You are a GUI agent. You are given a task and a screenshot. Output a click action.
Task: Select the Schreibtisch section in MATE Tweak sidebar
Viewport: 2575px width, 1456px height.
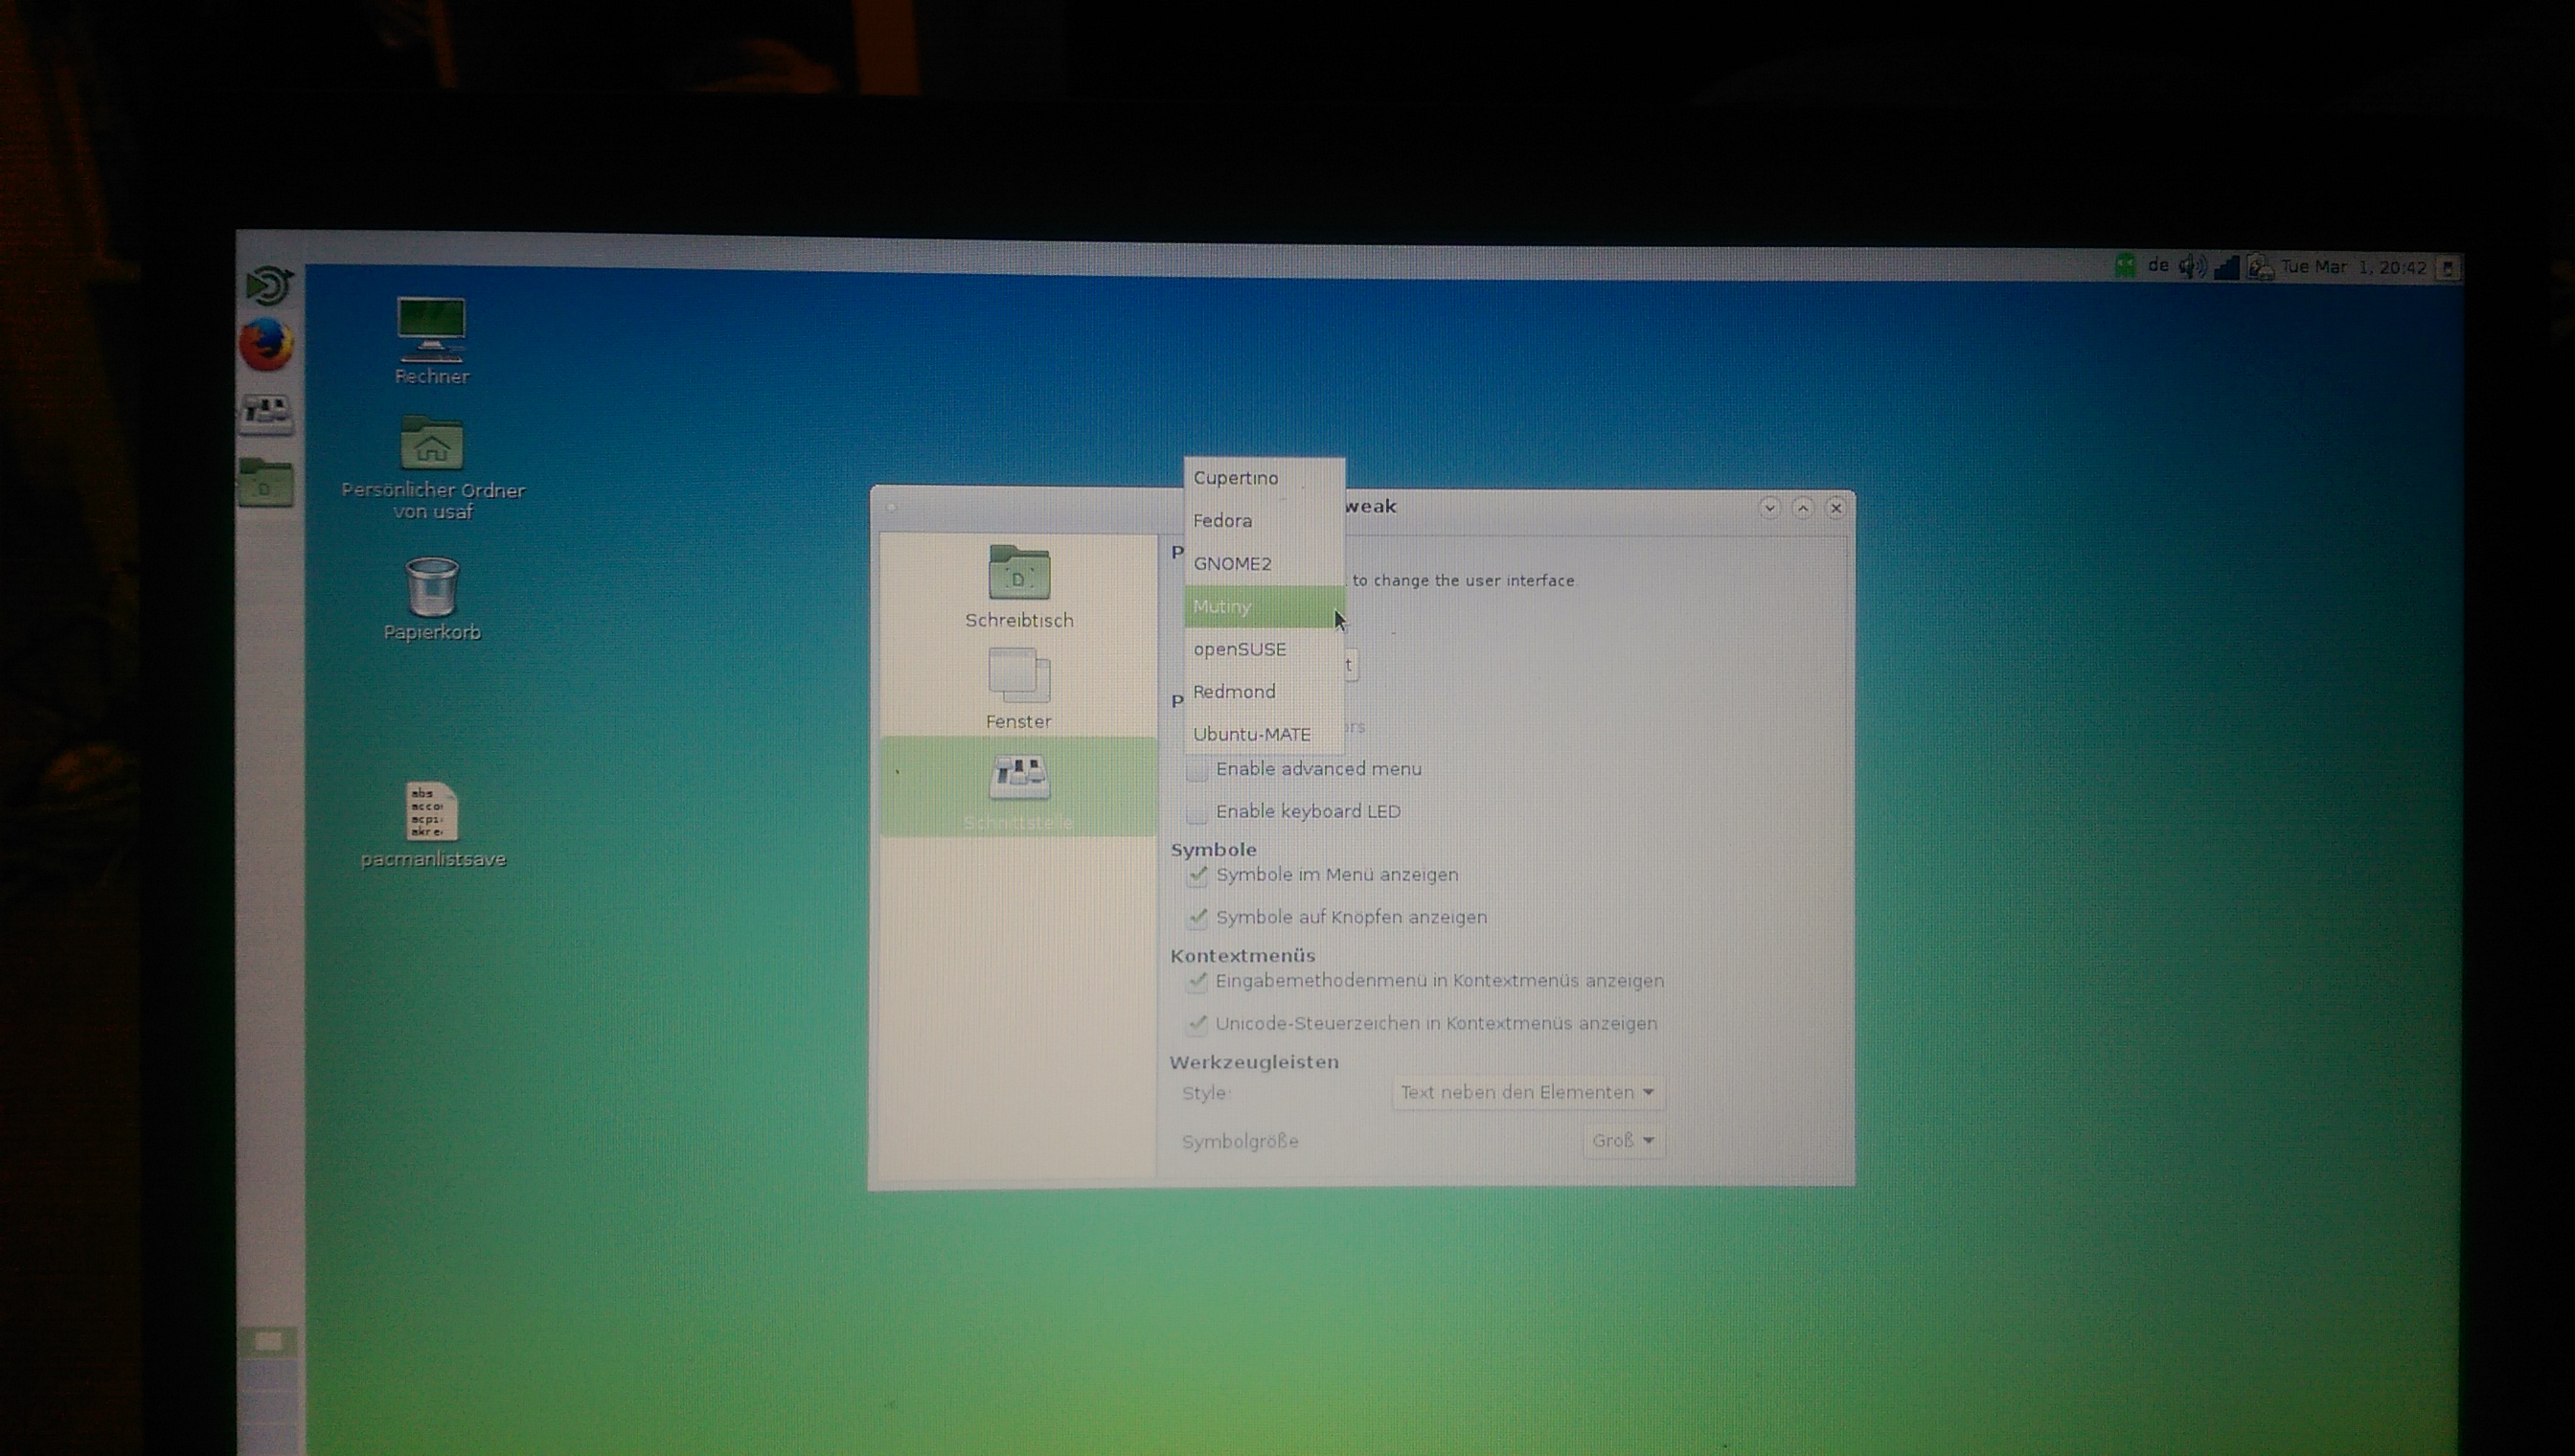click(x=1019, y=587)
